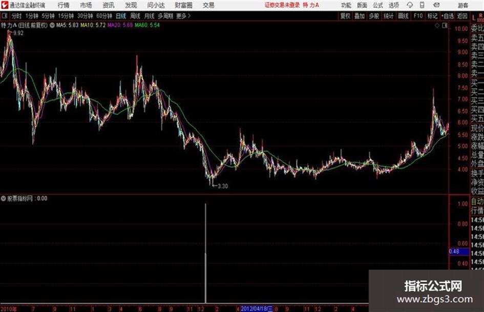Switch to the 30分钟 period tab
The image size is (484, 312).
click(x=85, y=16)
